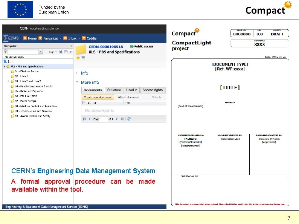
Task: Click the Detach button
Action: pyautogui.click(x=156, y=97)
